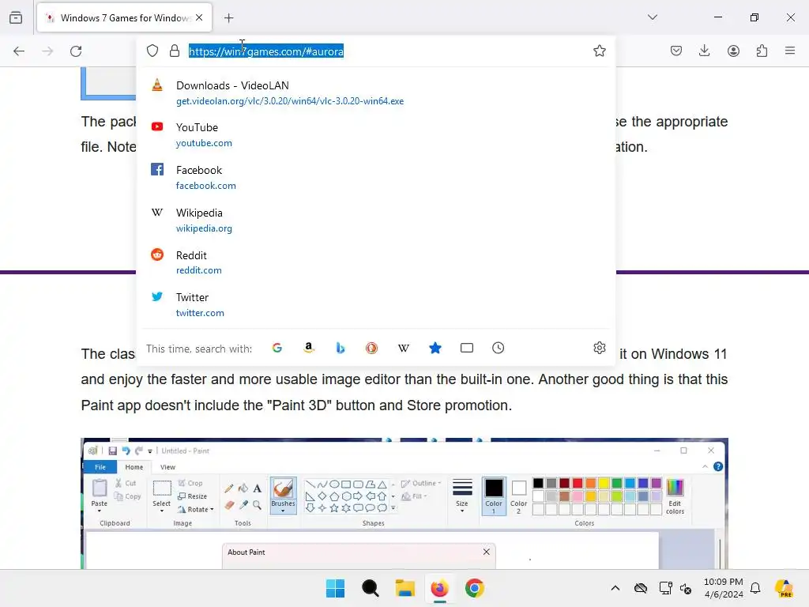Search this time with DuckDuckGo

[371, 348]
